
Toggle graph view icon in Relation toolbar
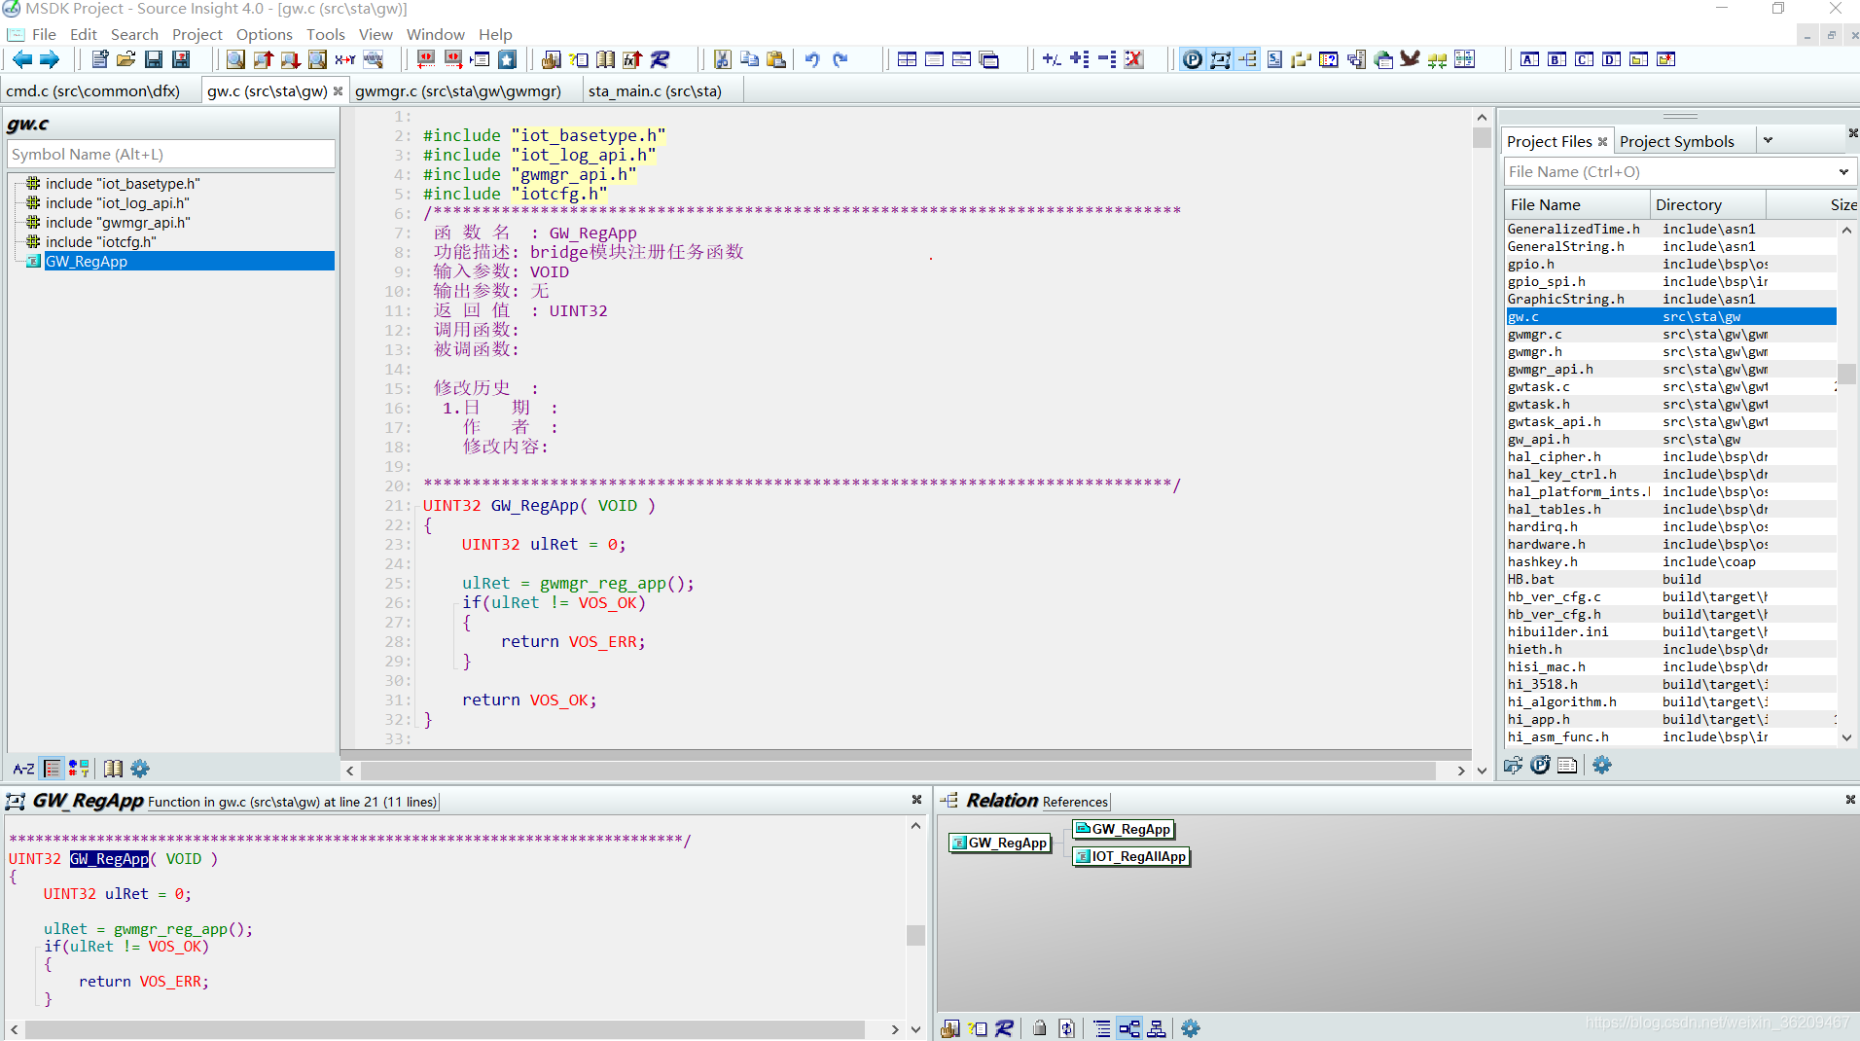pyautogui.click(x=1129, y=1028)
